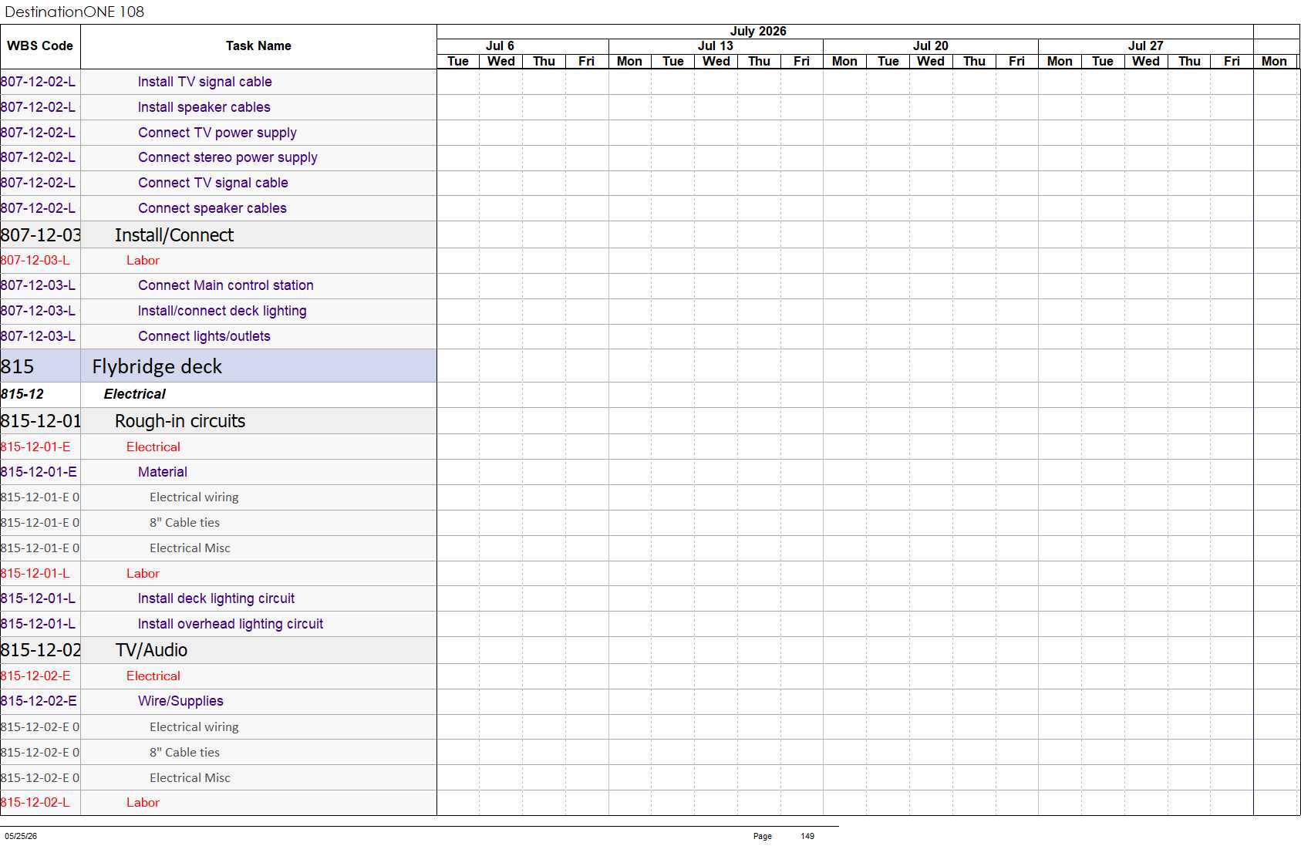This screenshot has height=846, width=1301.
Task: Select the 'Rough-in circuits' summary task
Action: click(x=180, y=421)
